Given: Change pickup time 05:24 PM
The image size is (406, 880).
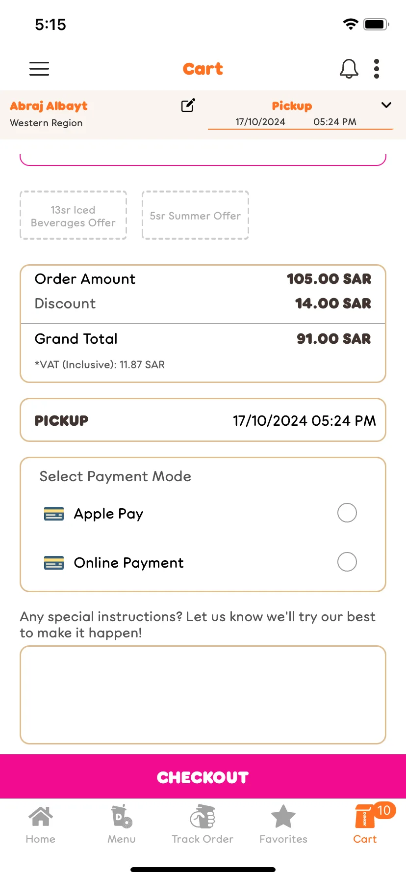Looking at the screenshot, I should 335,122.
